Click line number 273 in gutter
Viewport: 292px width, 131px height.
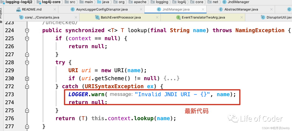click(x=9, y=94)
